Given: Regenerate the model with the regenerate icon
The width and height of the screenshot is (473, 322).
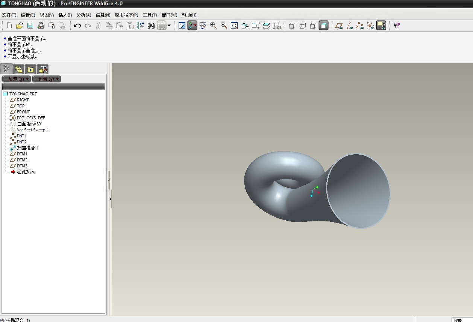Looking at the screenshot, I should click(x=141, y=26).
